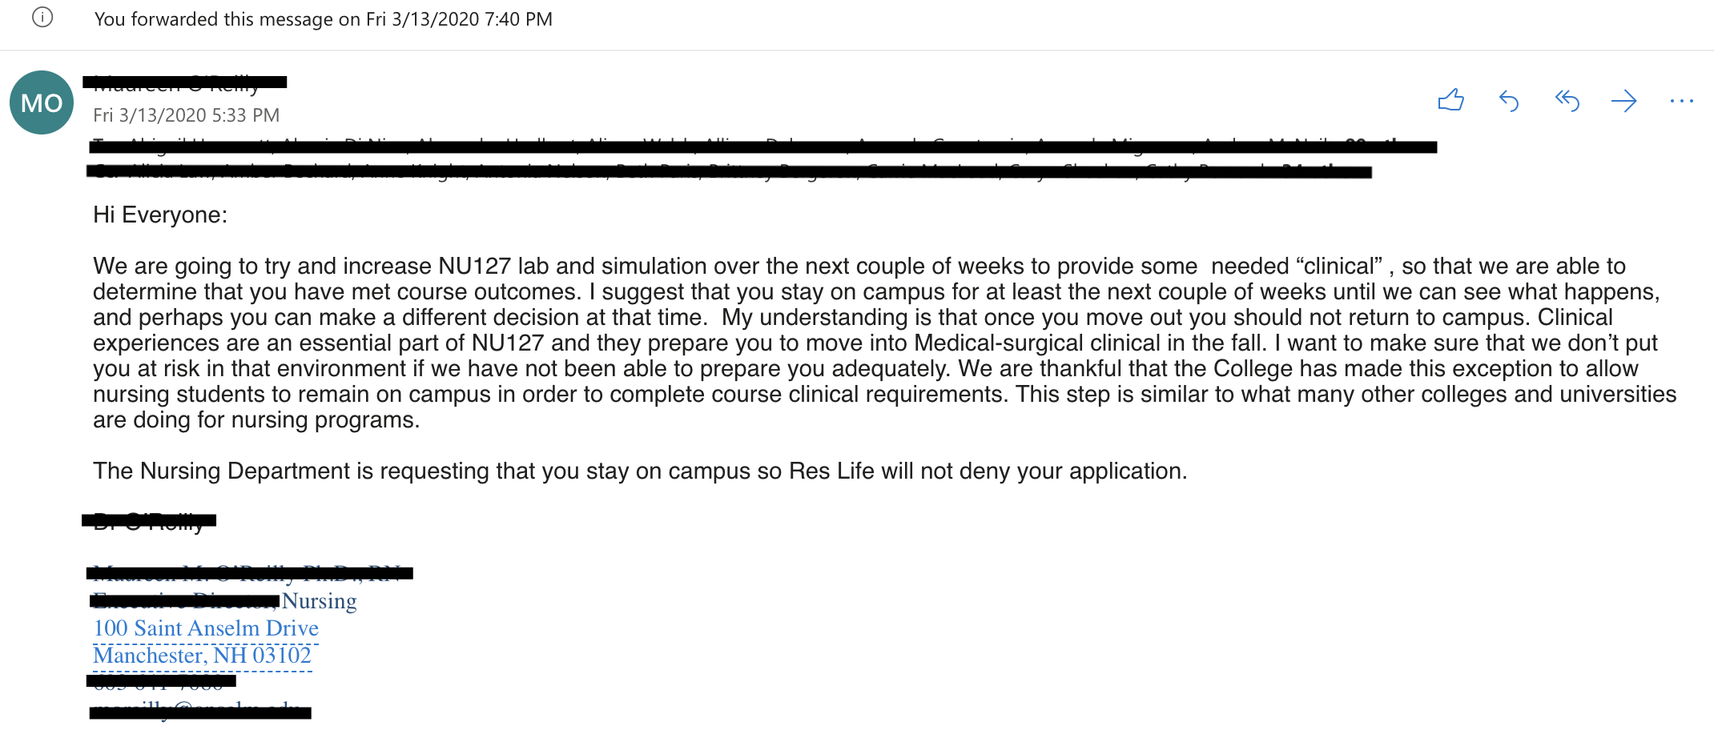Open the redacted email address in the signature

(200, 712)
